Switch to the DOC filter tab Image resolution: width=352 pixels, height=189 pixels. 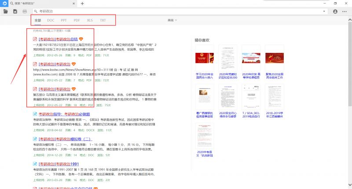click(x=51, y=20)
